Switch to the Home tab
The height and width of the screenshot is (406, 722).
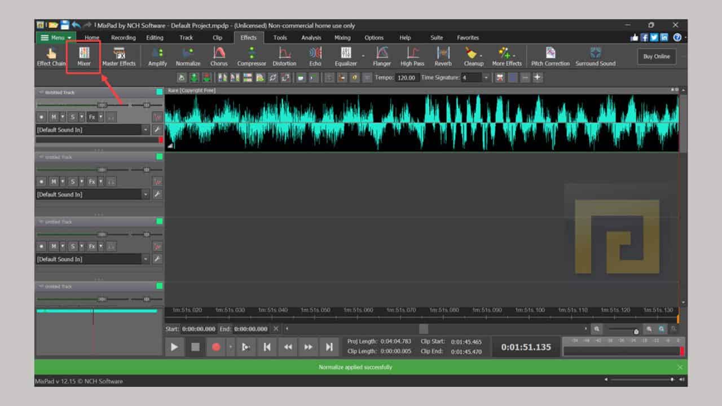(x=92, y=38)
